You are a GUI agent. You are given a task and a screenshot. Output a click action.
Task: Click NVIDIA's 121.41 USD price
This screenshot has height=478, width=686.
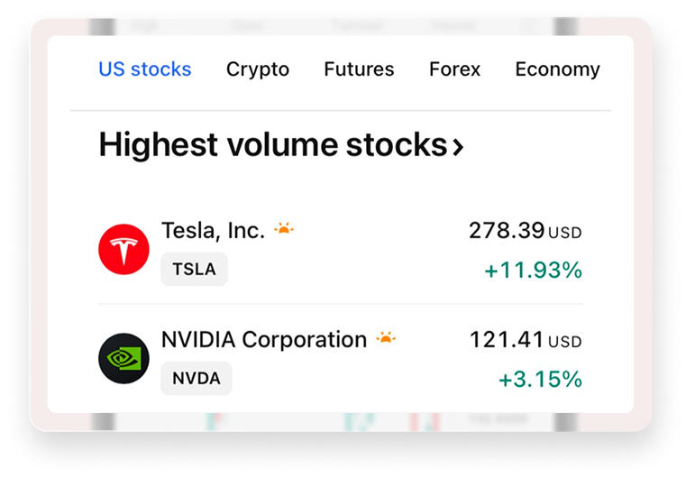507,340
